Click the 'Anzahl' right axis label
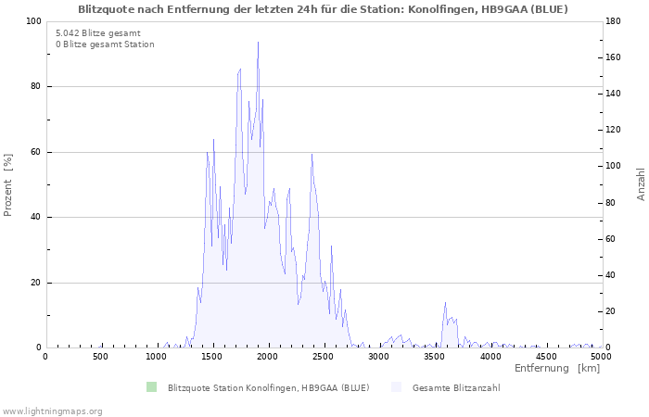The height and width of the screenshot is (417, 649). (641, 184)
